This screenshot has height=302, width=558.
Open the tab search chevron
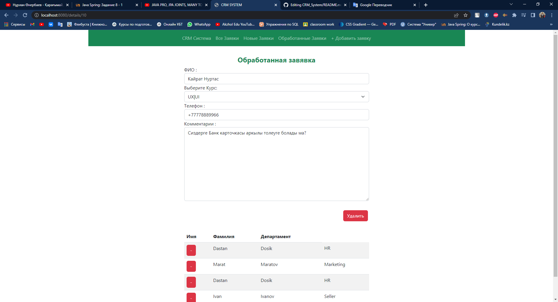(x=511, y=4)
